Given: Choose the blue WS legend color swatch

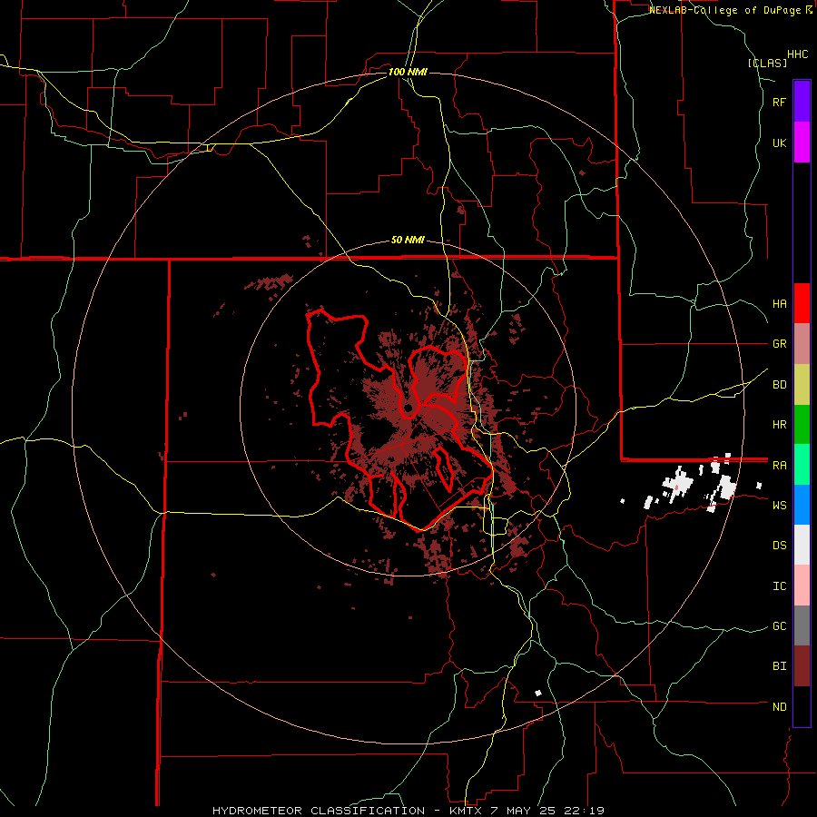Looking at the screenshot, I should click(802, 505).
